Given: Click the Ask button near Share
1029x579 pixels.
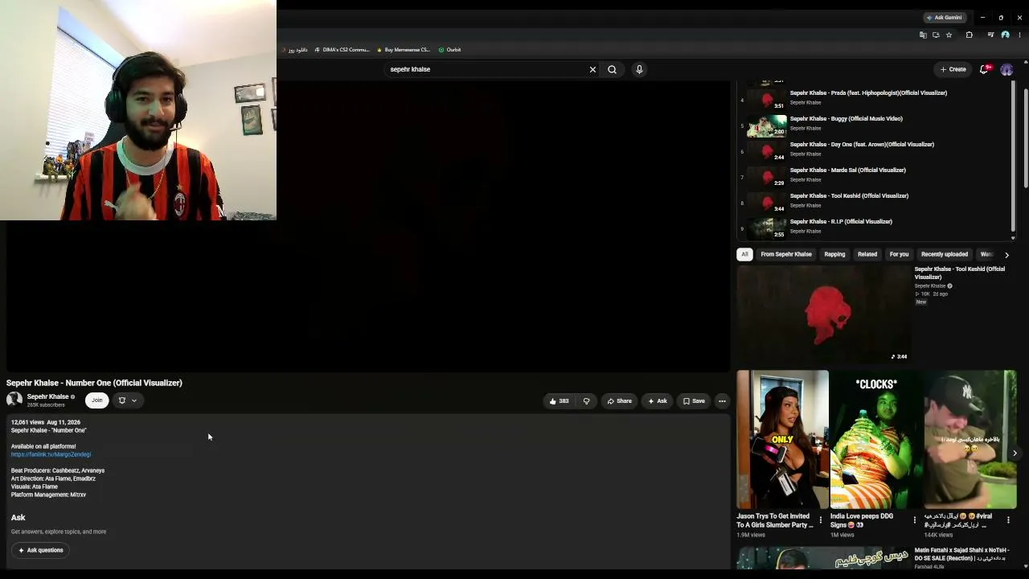Looking at the screenshot, I should point(658,400).
